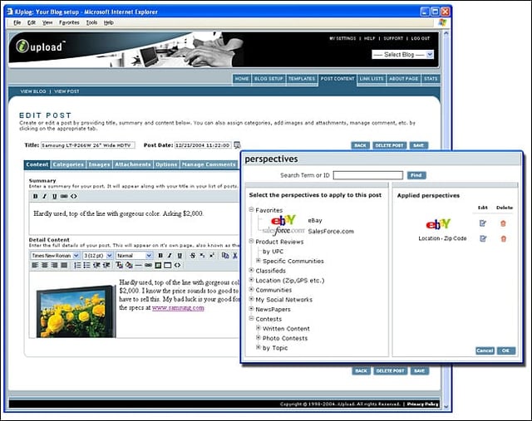This screenshot has width=532, height=421.
Task: Click Italic in the Summary editor toolbar
Action: pos(45,196)
